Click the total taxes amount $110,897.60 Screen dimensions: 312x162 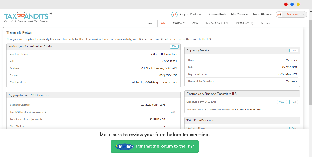point(157,119)
